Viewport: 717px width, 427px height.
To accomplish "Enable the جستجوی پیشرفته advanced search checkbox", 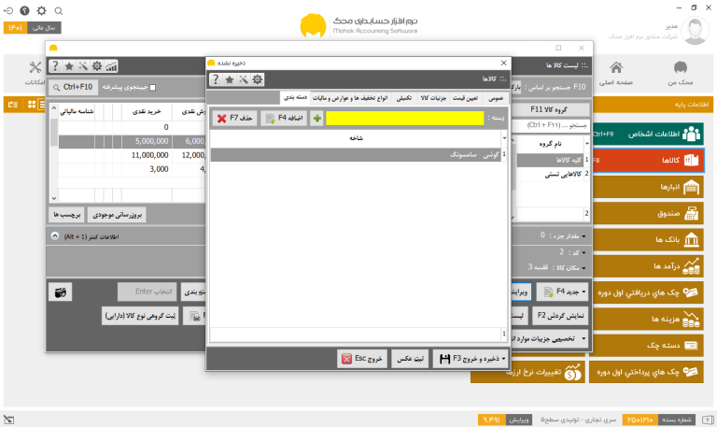I will tap(153, 88).
